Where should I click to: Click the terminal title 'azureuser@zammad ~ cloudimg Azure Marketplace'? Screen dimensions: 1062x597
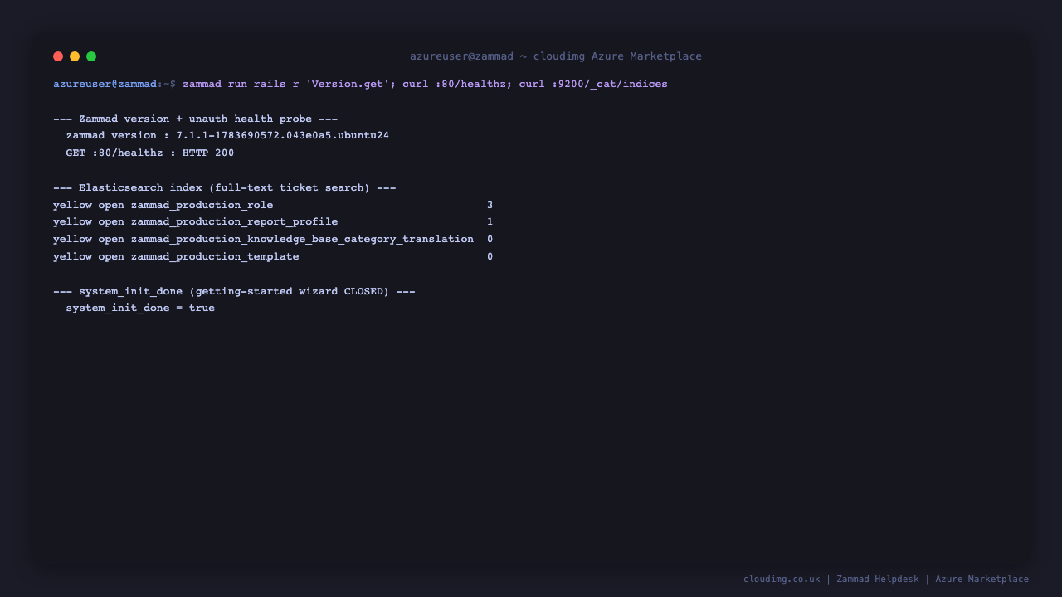[556, 56]
